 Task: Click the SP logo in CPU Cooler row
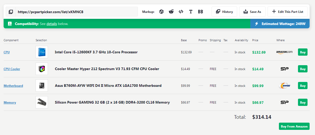click(x=285, y=69)
